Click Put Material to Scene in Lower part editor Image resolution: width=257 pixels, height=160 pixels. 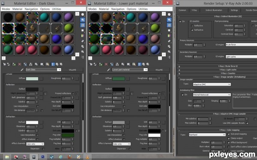click(95, 64)
